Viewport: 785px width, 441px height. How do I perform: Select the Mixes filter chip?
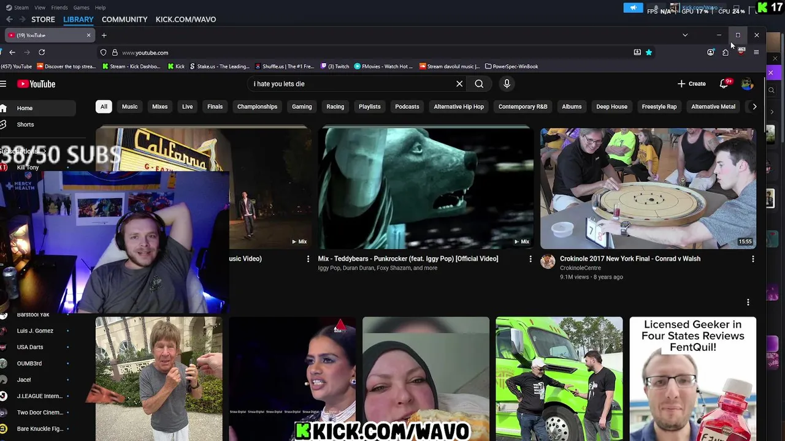tap(159, 107)
